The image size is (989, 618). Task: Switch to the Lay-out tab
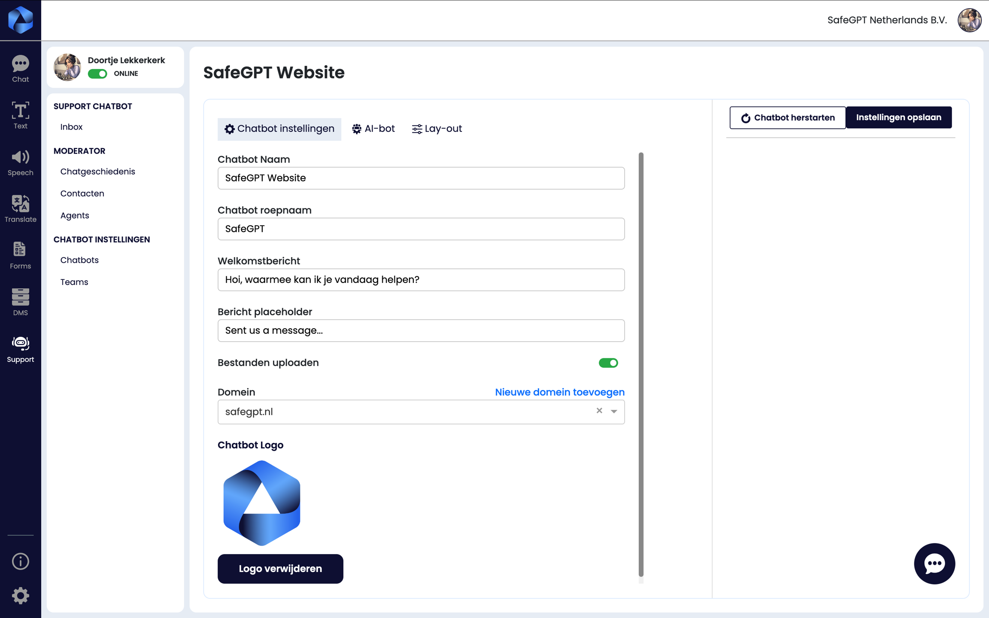[437, 129]
